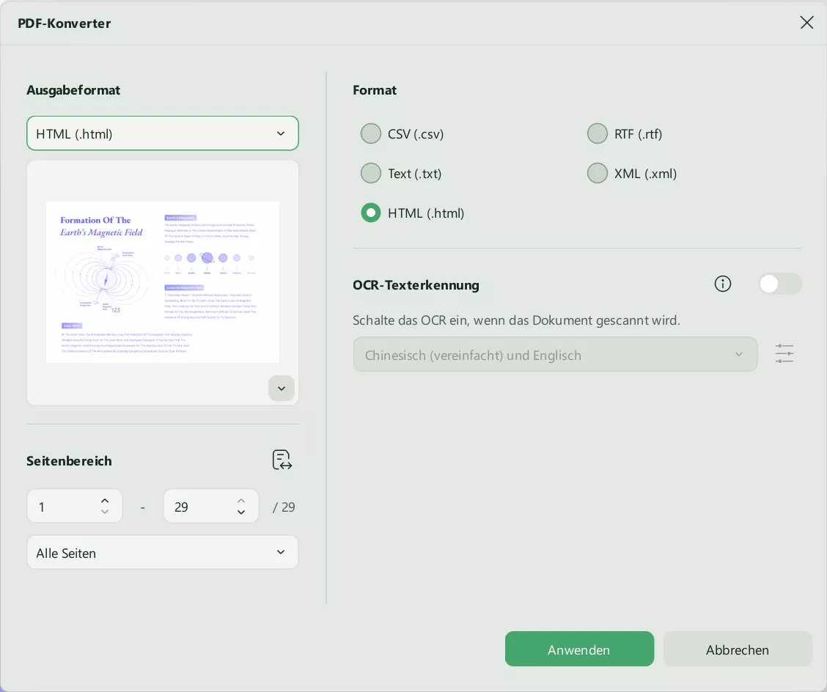The width and height of the screenshot is (827, 692).
Task: Select the XML (.xml) format
Action: coord(598,173)
